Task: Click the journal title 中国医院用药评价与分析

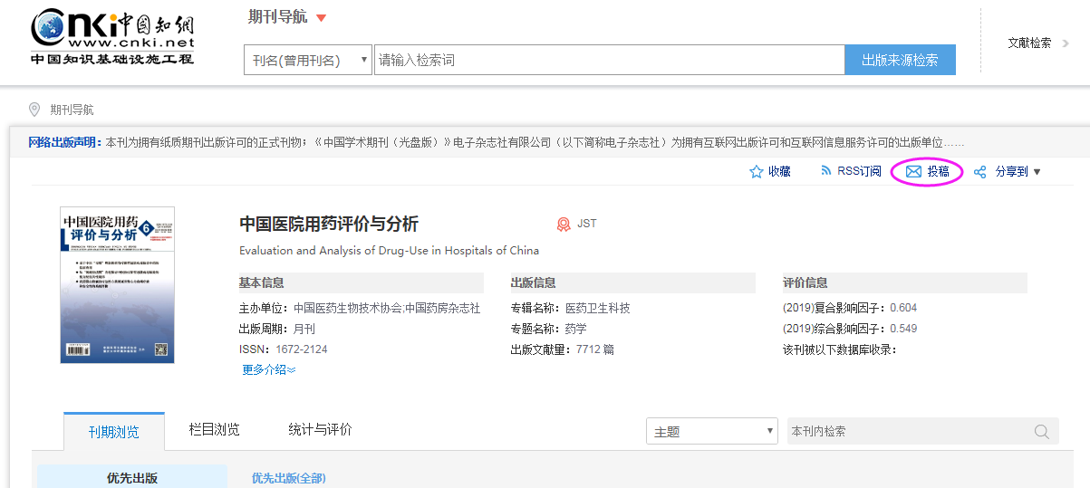Action: pos(329,224)
